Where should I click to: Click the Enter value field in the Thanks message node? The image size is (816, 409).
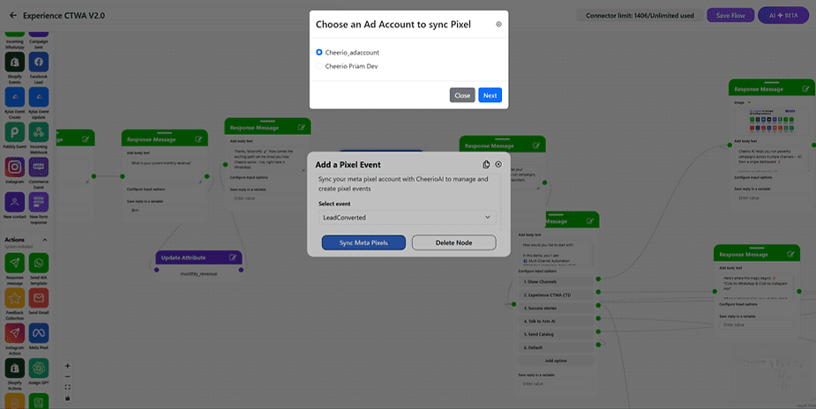click(x=267, y=198)
